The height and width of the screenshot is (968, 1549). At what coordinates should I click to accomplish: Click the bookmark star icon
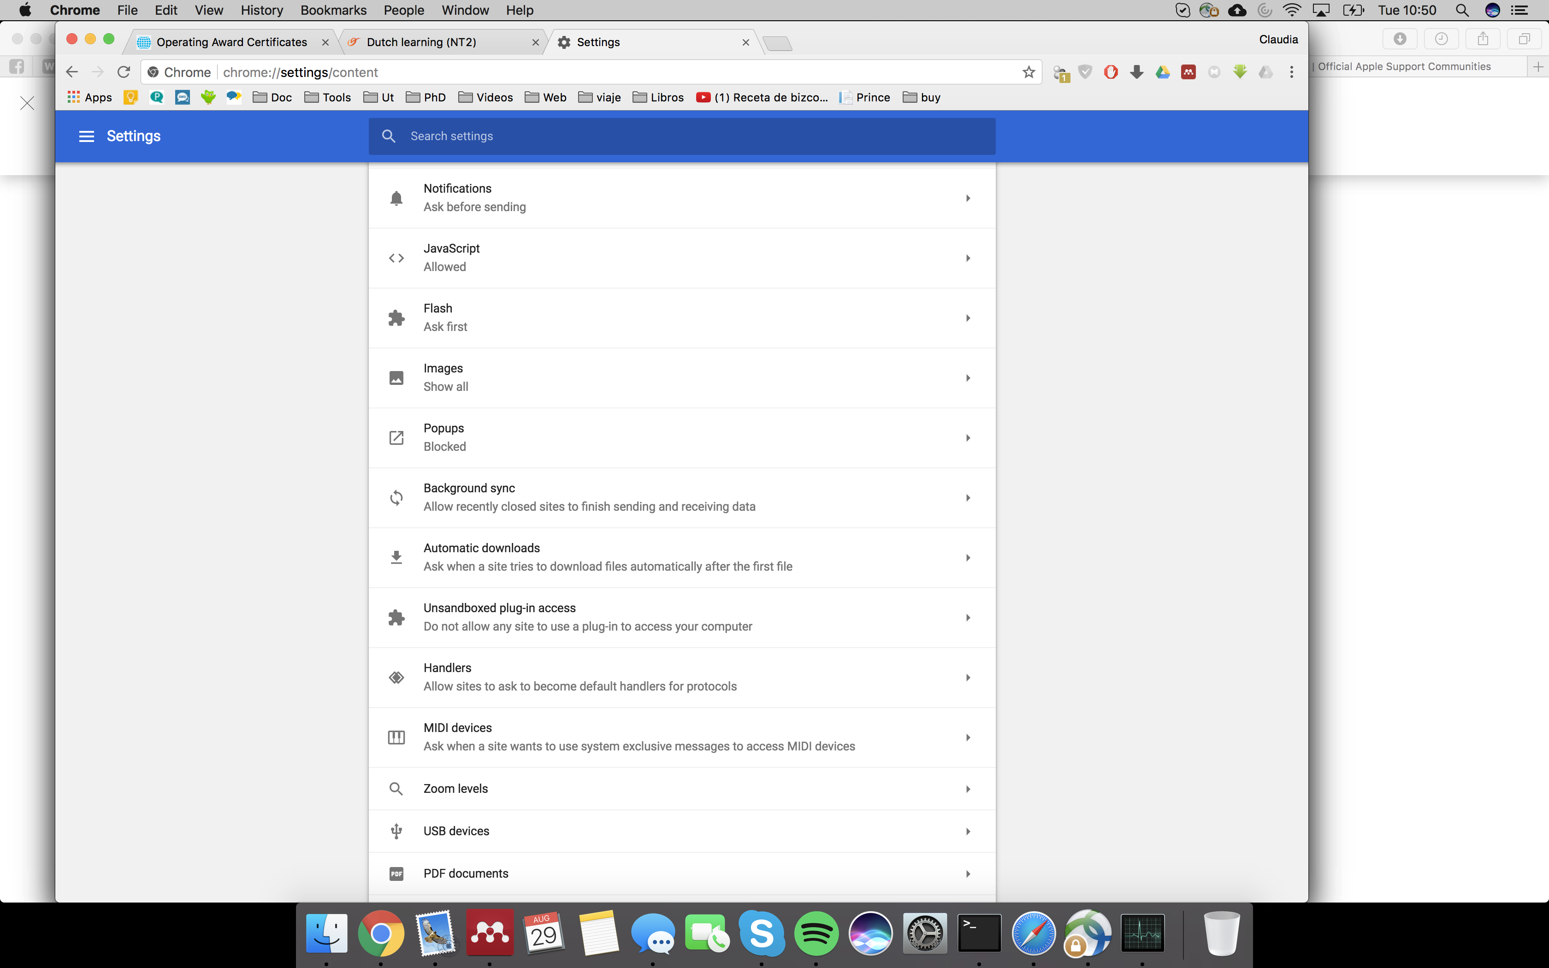(1029, 72)
